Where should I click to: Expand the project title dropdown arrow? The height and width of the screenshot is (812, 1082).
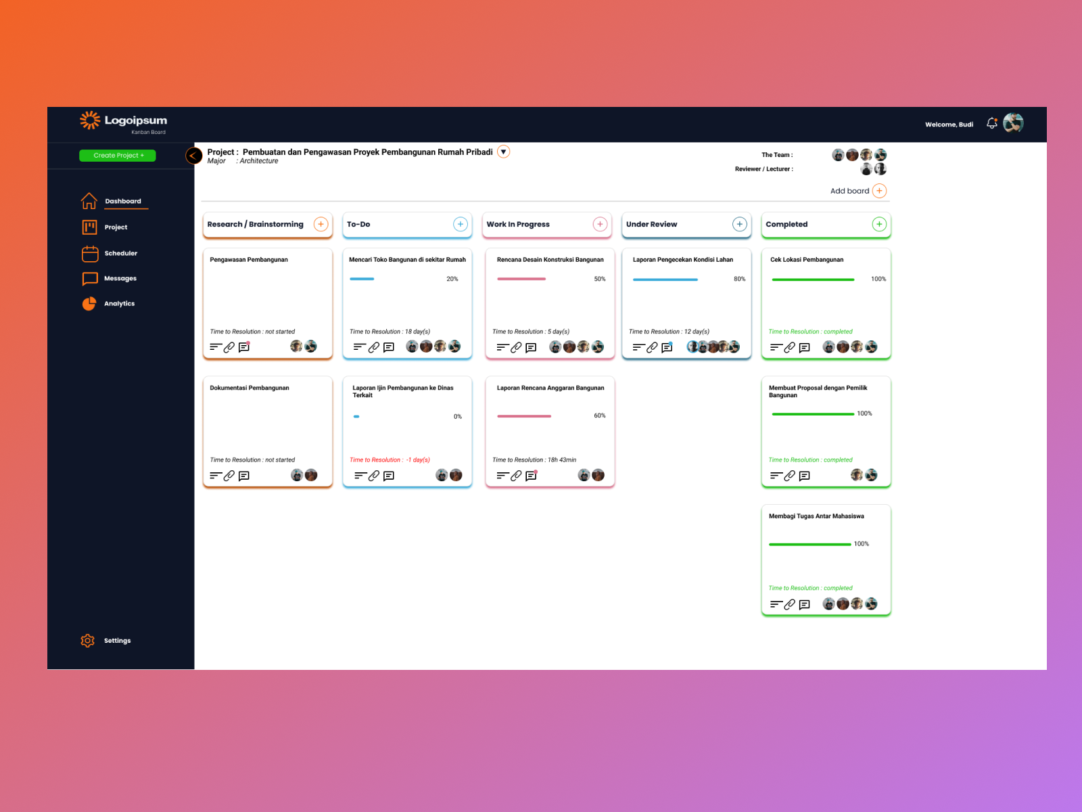pyautogui.click(x=503, y=152)
